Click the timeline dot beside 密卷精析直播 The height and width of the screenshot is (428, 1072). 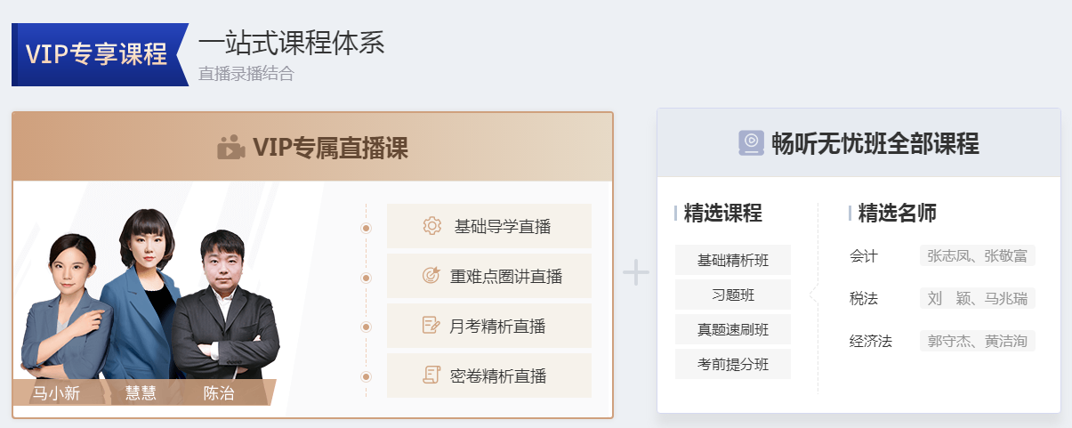(366, 376)
